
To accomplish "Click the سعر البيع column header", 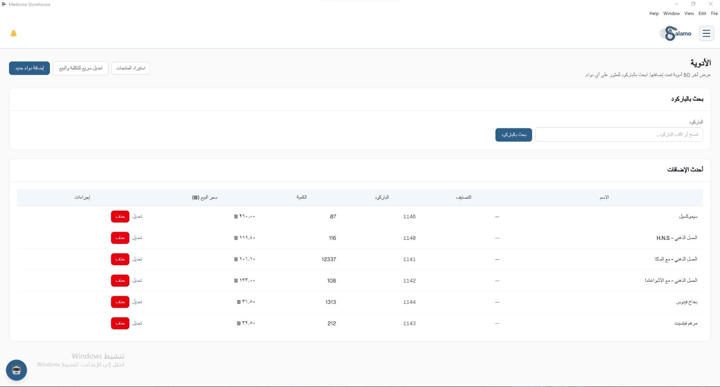I will 205,197.
